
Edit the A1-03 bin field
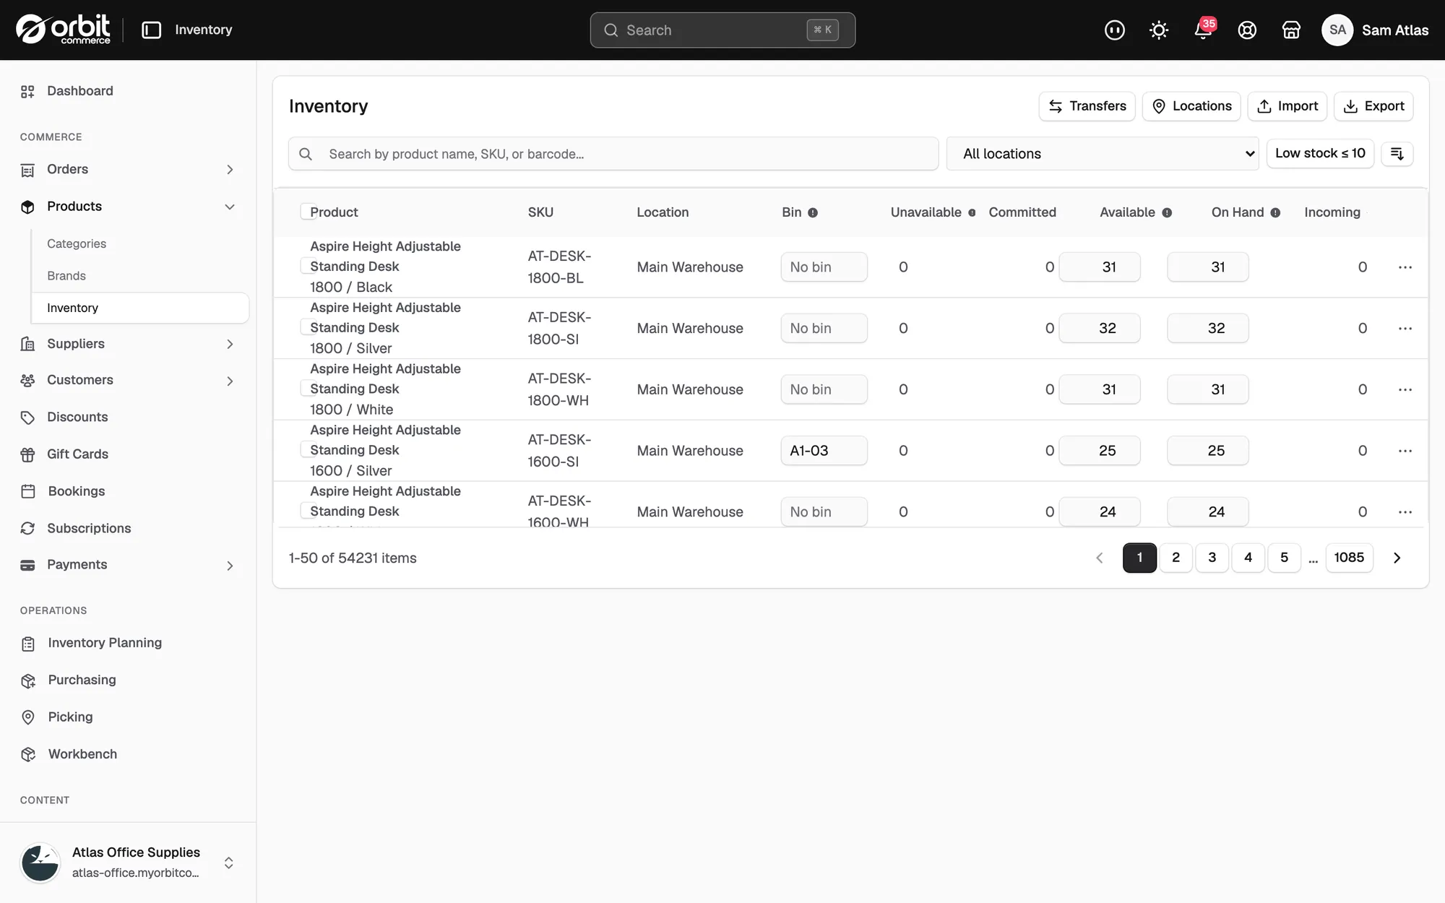[x=824, y=451]
